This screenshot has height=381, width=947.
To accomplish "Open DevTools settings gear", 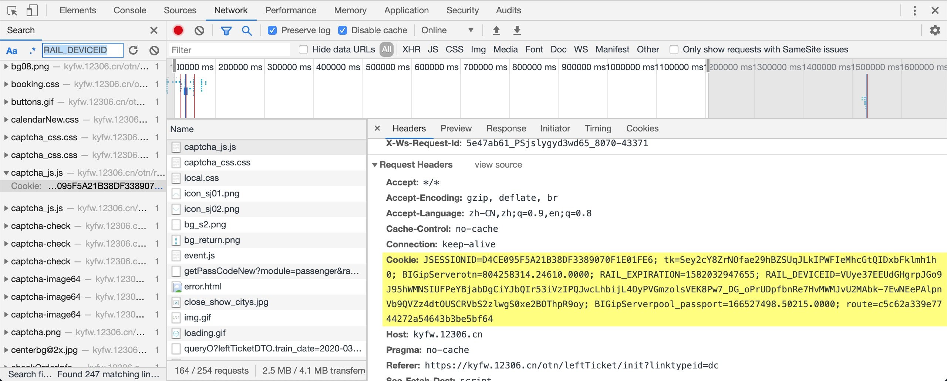I will (x=935, y=30).
